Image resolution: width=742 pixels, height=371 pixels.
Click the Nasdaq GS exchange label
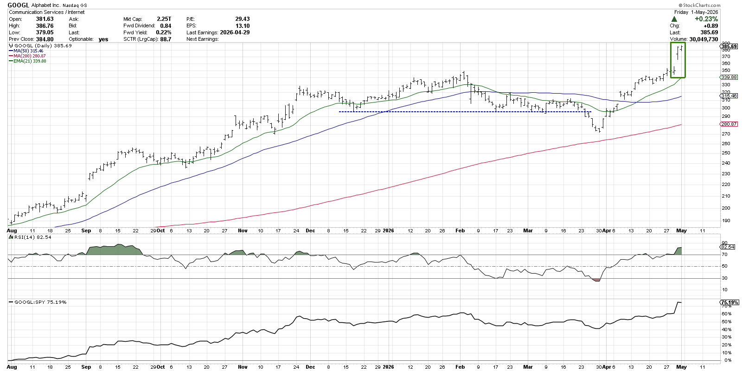point(75,6)
